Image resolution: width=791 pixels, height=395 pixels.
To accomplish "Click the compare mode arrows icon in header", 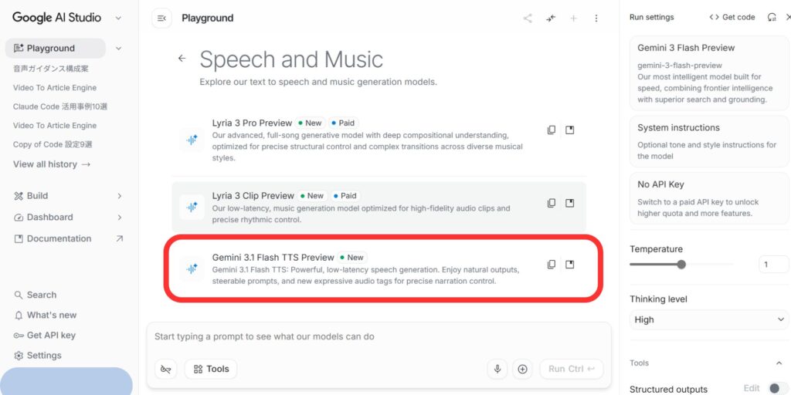I will click(551, 19).
